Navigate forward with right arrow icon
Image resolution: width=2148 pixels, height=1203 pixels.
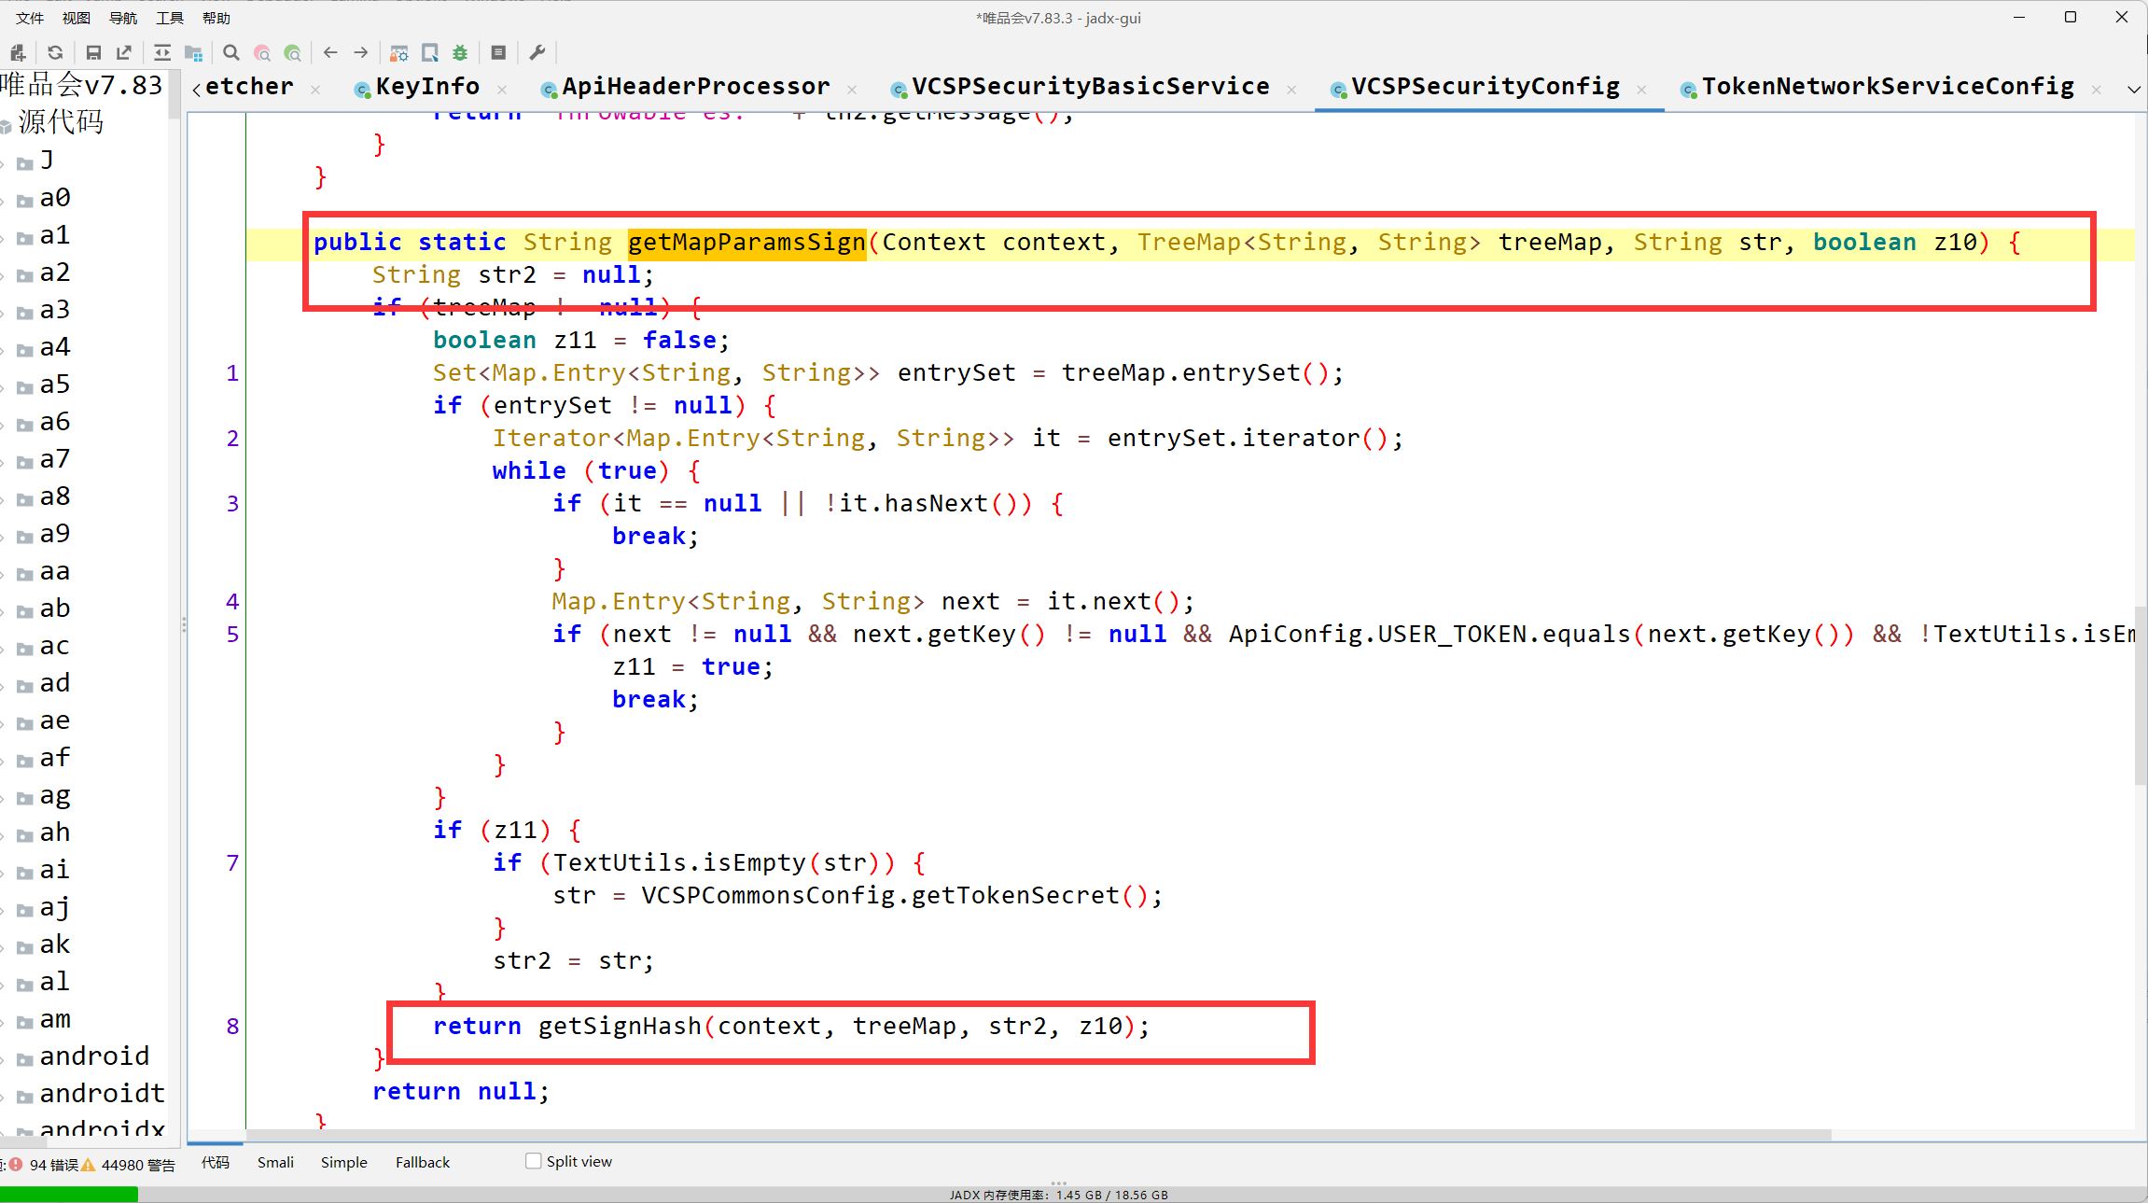(361, 52)
